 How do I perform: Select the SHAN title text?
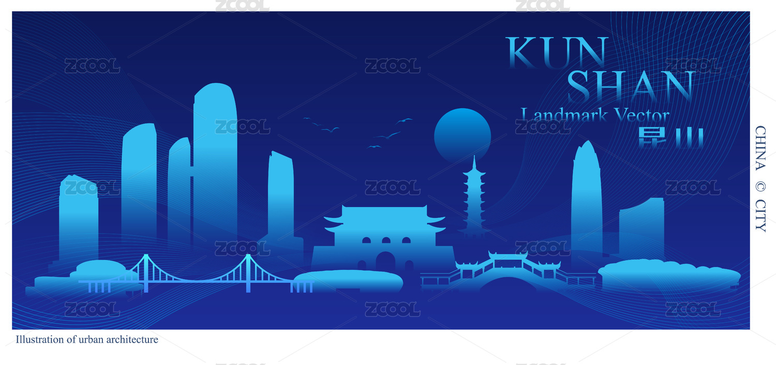pos(631,86)
